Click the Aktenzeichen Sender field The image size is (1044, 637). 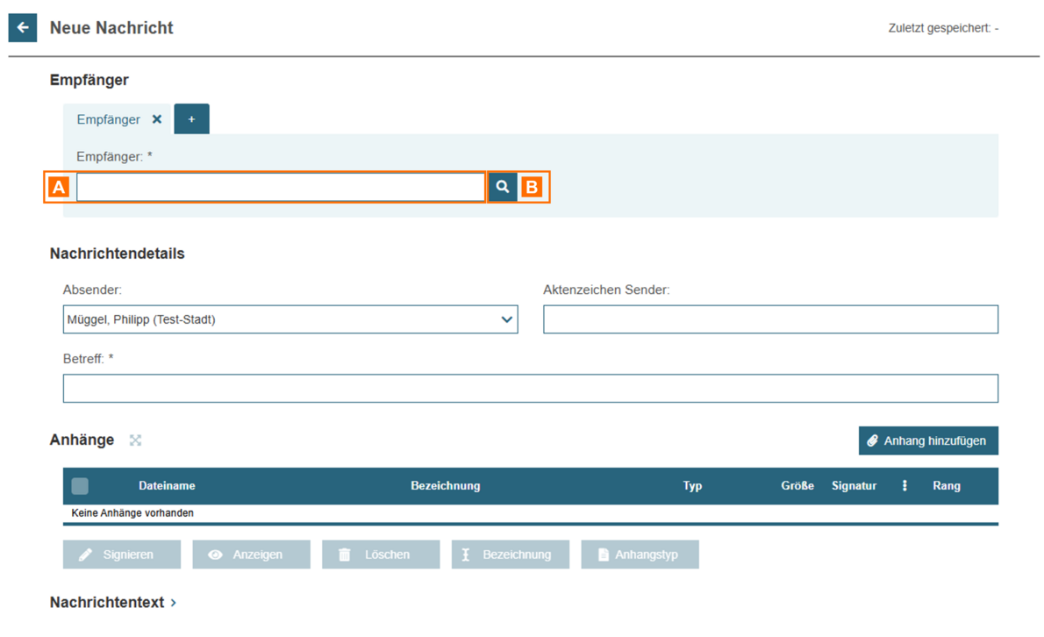[x=770, y=319]
